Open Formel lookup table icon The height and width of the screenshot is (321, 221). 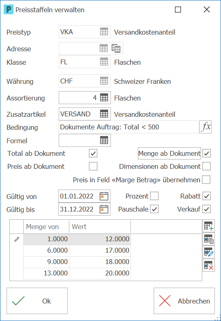click(104, 140)
